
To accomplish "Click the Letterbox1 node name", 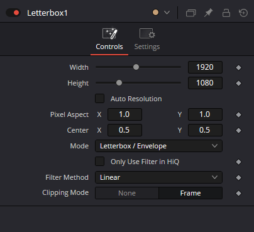I will 47,13.
